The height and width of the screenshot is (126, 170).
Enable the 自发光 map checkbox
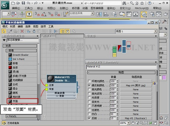click(x=89, y=102)
